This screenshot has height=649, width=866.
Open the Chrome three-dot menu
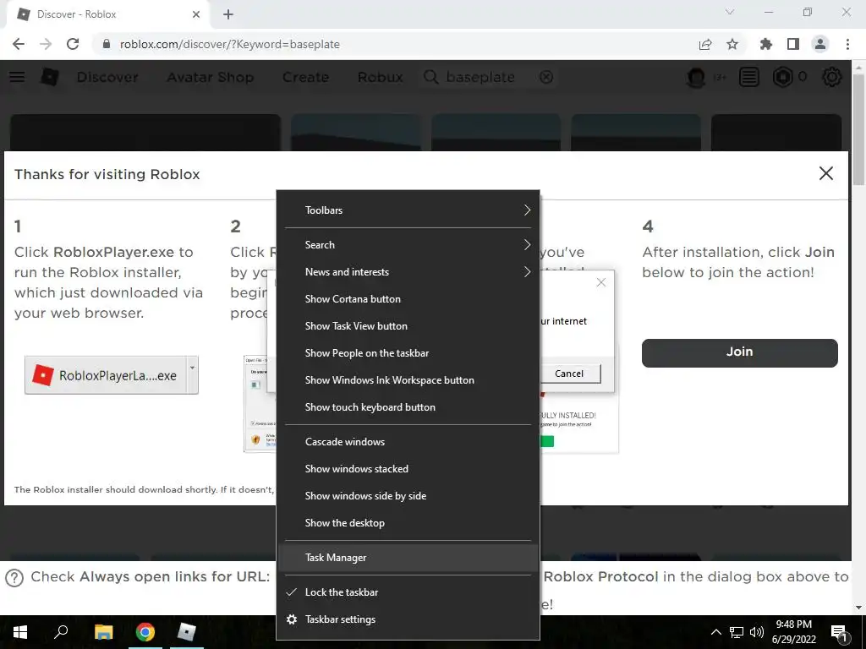847,44
